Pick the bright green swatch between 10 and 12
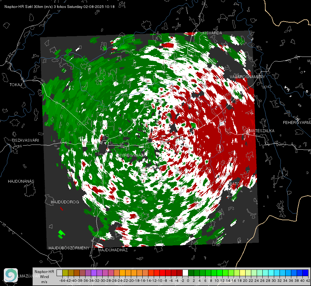 tap(220, 273)
